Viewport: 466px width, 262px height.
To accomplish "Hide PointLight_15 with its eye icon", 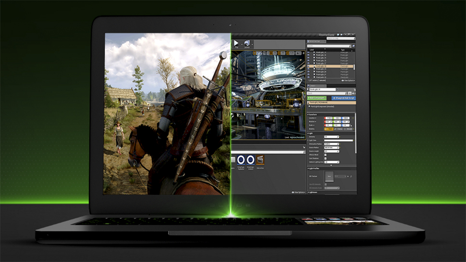I will point(308,58).
